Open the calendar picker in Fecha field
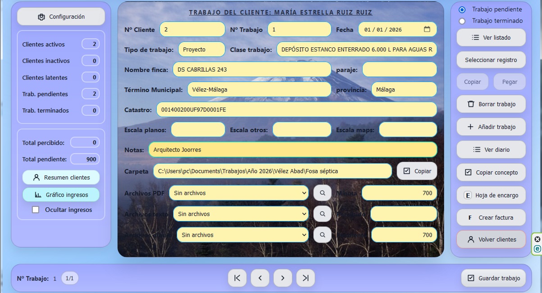 pos(427,29)
